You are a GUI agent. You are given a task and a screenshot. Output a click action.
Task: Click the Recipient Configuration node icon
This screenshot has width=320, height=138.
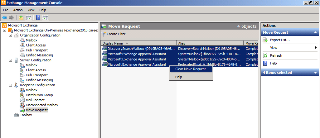[x=16, y=85]
